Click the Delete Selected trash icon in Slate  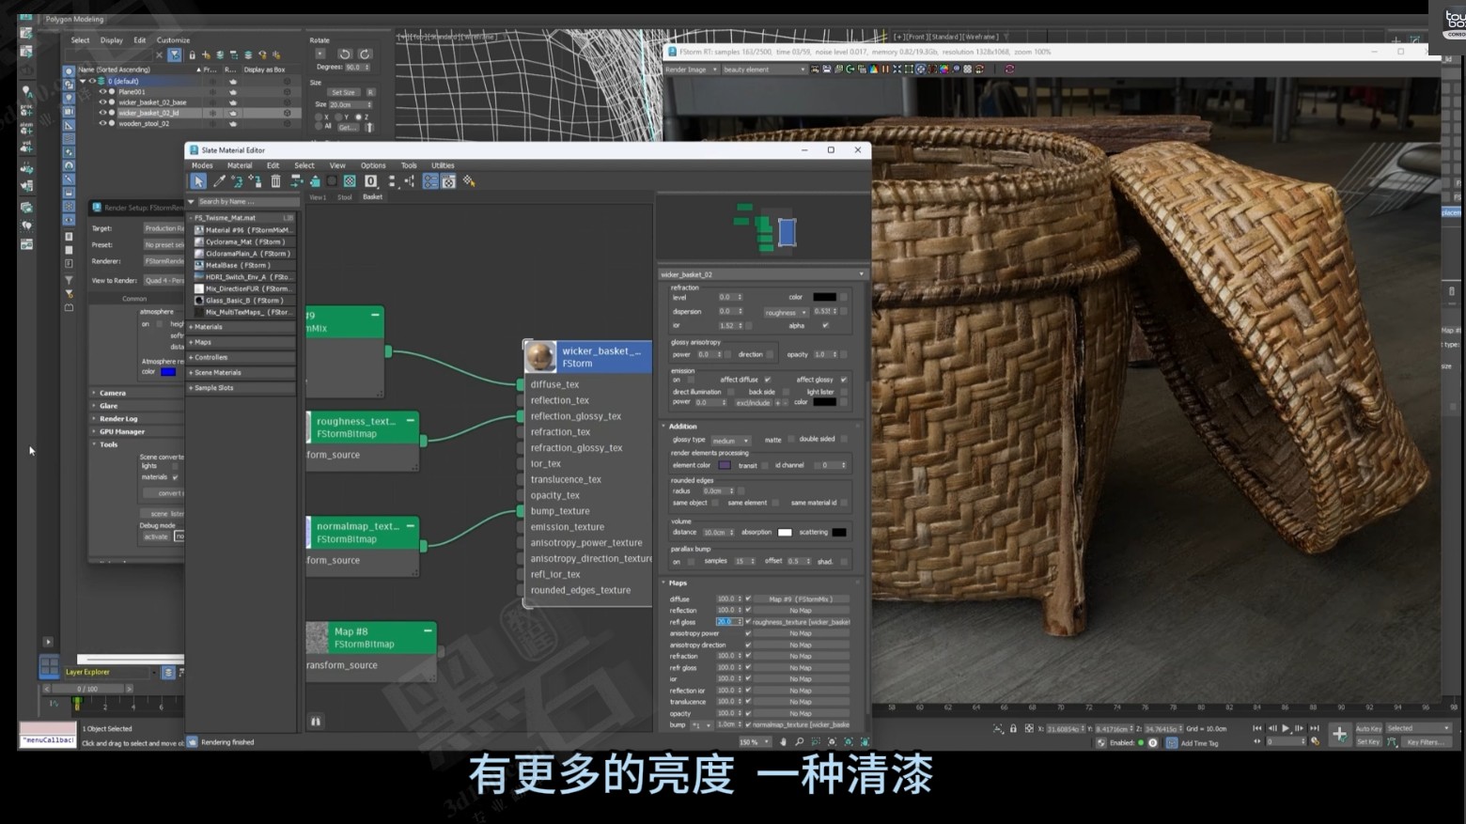[x=275, y=181]
